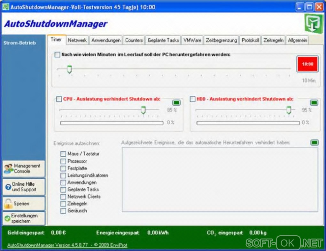Click the HDD usage progress bar
The width and height of the screenshot is (326, 251).
(x=248, y=123)
